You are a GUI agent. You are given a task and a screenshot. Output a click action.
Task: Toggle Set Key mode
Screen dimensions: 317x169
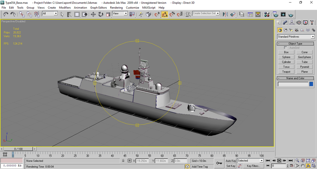click(231, 166)
